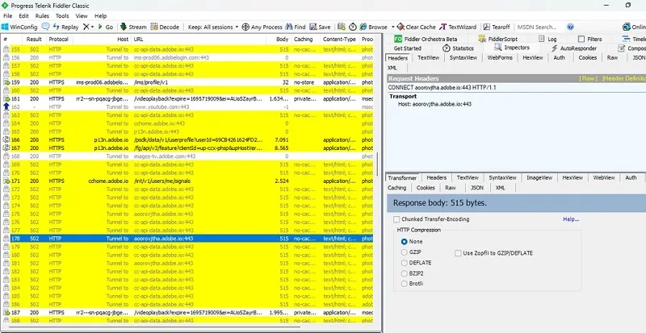The image size is (646, 333).
Task: Open the Remove sessions X dropdown arrow
Action: [92, 27]
